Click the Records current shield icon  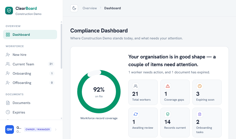click(x=168, y=114)
